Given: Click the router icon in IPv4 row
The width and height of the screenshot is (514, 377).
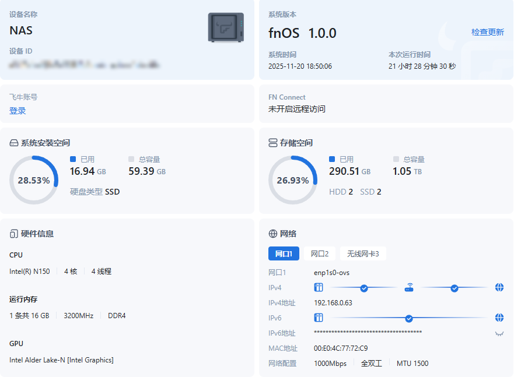Looking at the screenshot, I should click(x=409, y=287).
